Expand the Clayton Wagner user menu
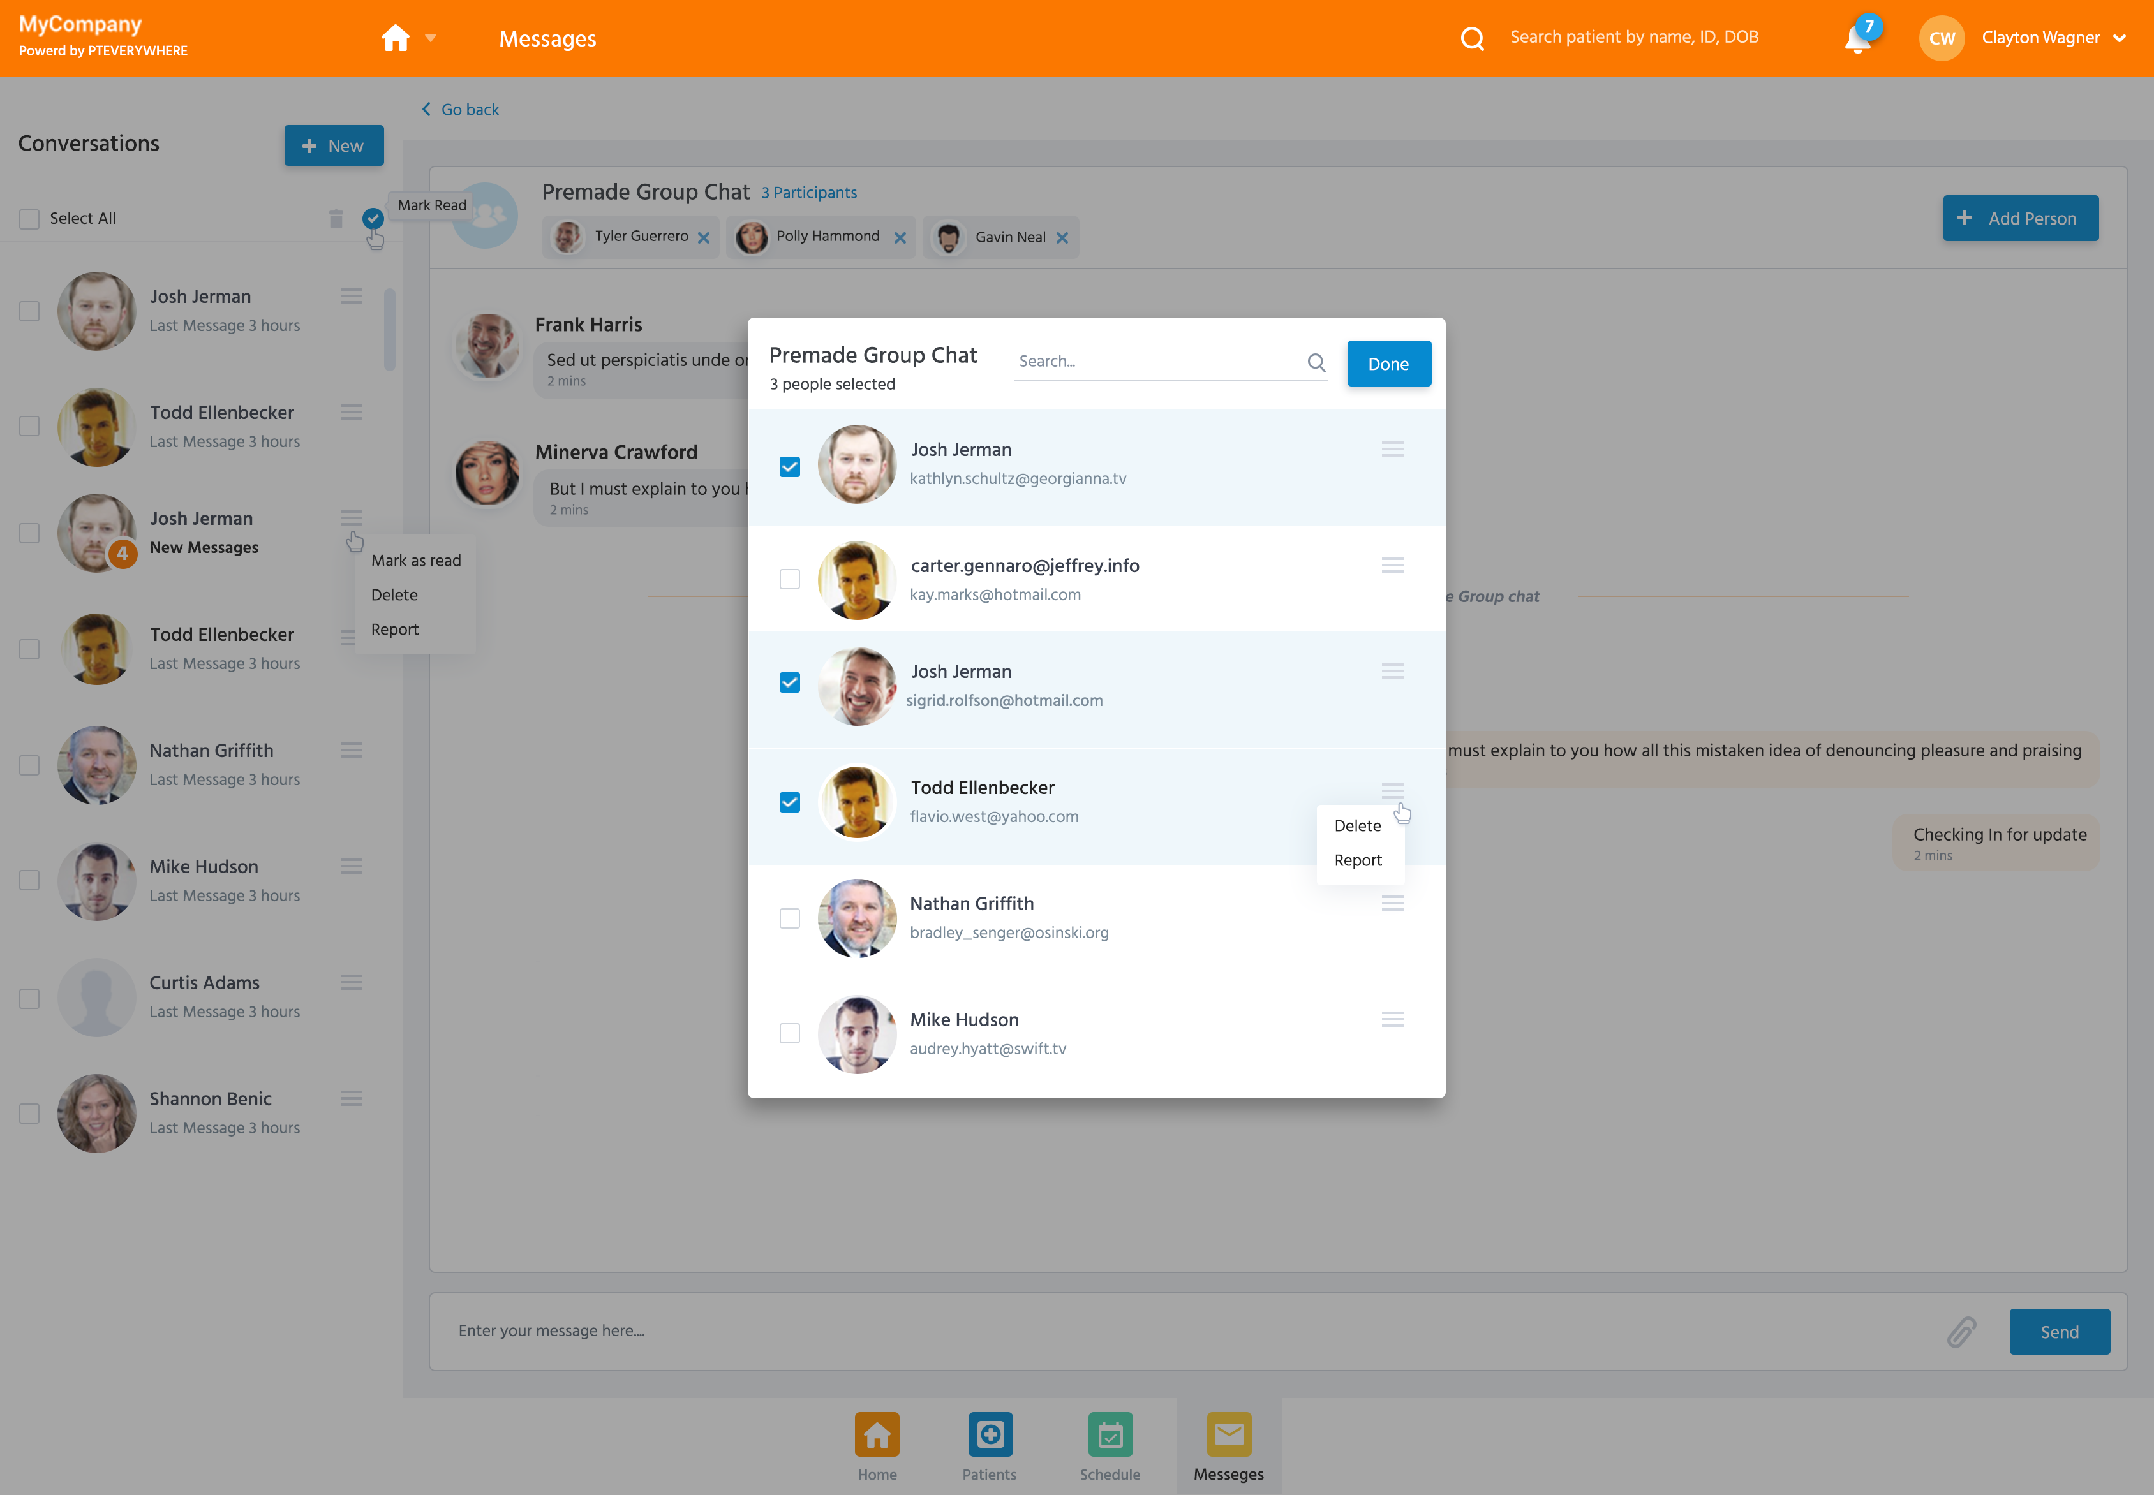Screen dimensions: 2154x1495 (2120, 38)
